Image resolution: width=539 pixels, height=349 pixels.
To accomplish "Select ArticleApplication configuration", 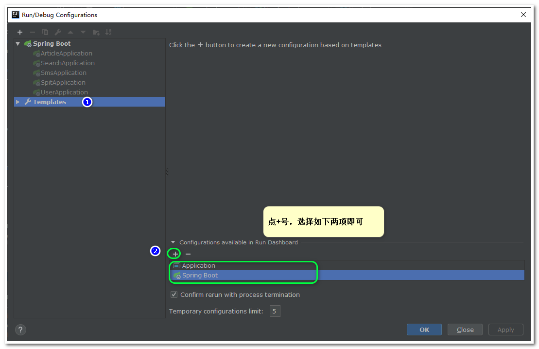I will [67, 54].
